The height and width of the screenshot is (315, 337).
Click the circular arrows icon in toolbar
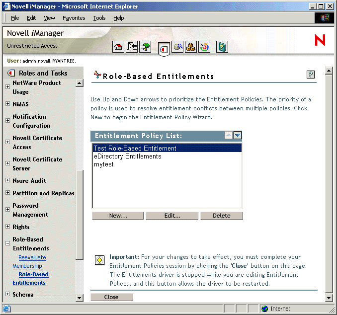click(x=204, y=47)
